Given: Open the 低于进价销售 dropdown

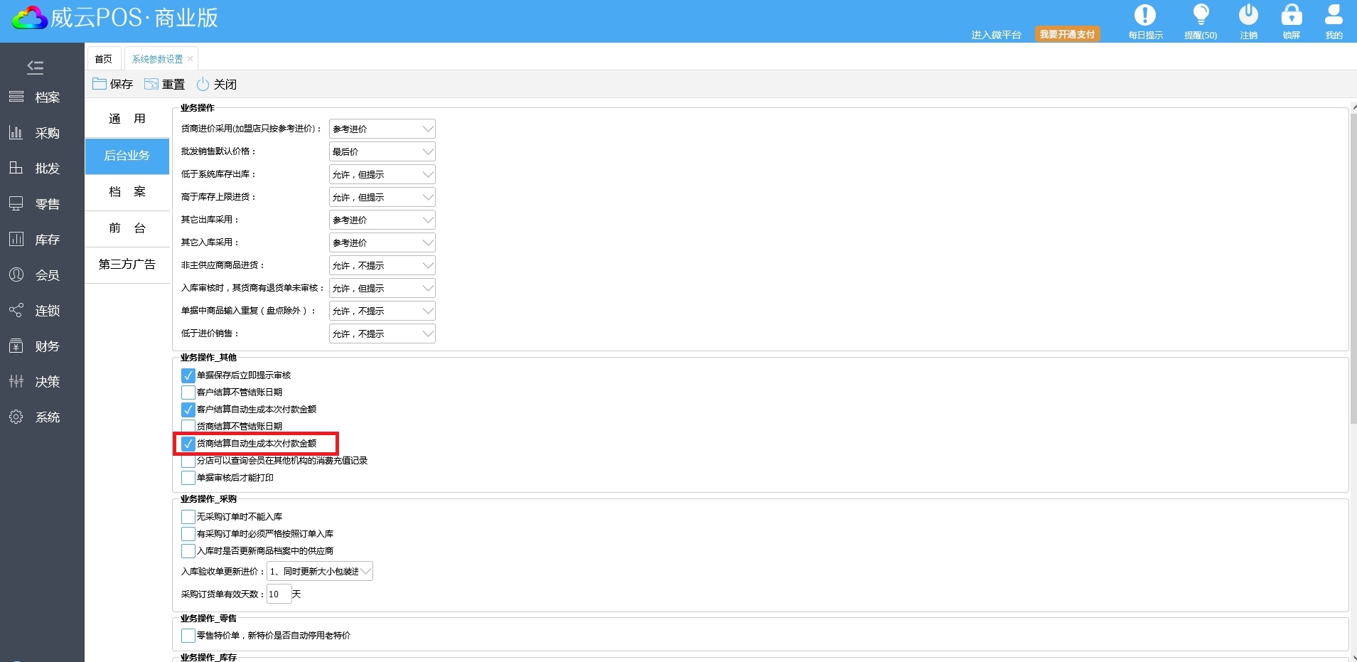Looking at the screenshot, I should pyautogui.click(x=427, y=333).
